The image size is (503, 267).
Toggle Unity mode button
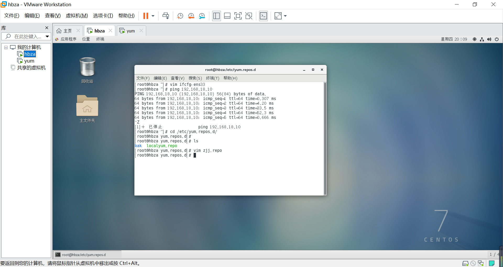coord(249,16)
